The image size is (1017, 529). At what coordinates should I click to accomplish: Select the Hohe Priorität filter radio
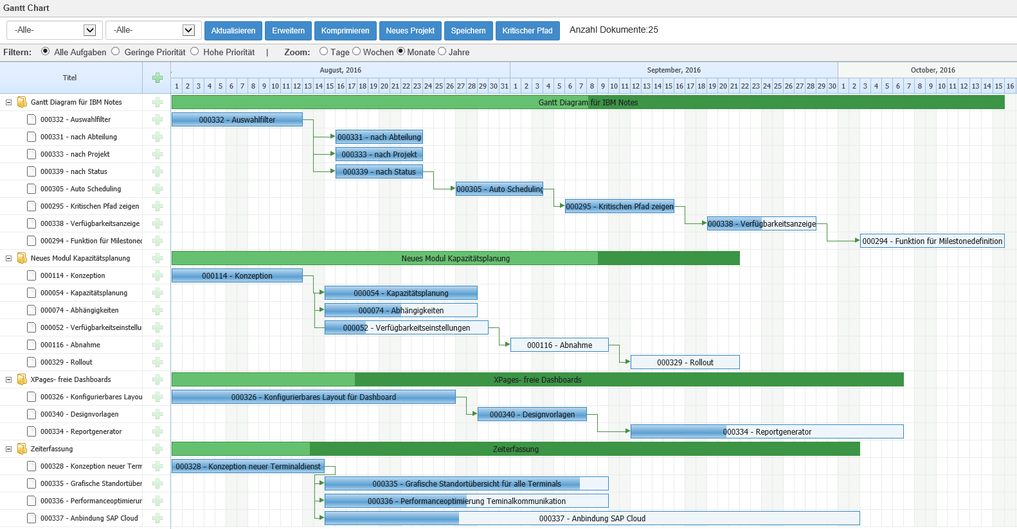coord(195,51)
